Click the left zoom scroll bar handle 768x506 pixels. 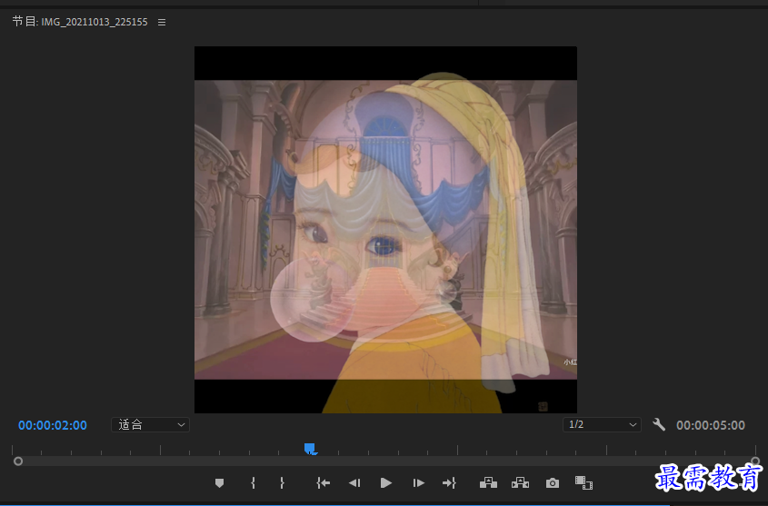18,461
